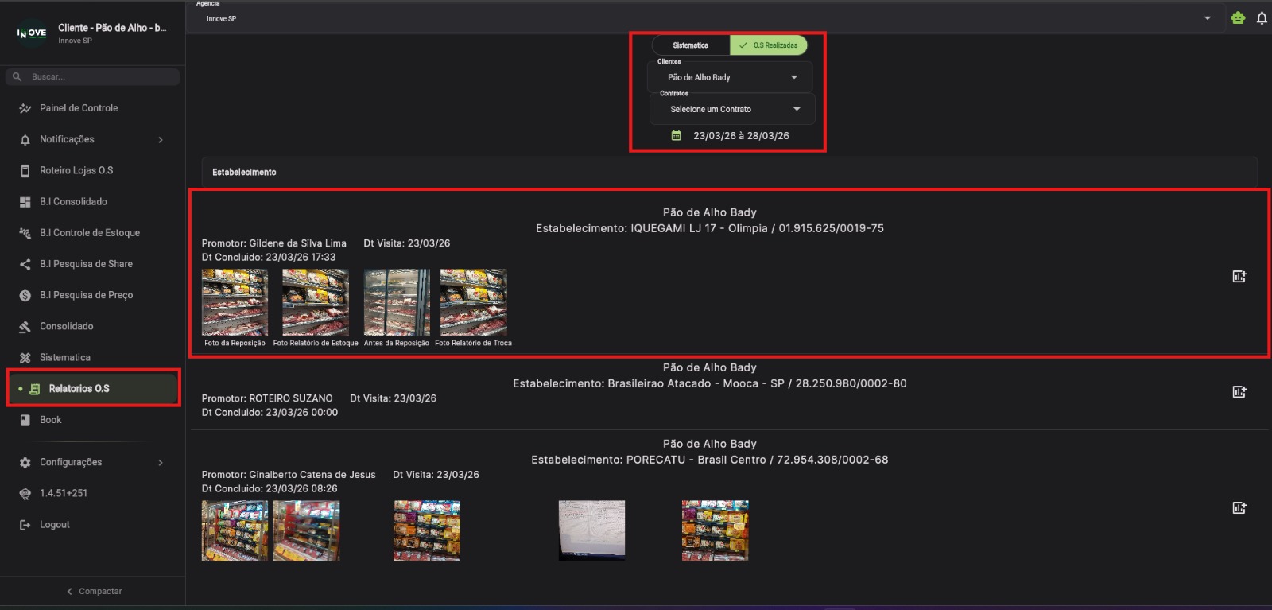The height and width of the screenshot is (610, 1272).
Task: Click Promotor: Gildene da Silva Lima text
Action: pos(273,243)
